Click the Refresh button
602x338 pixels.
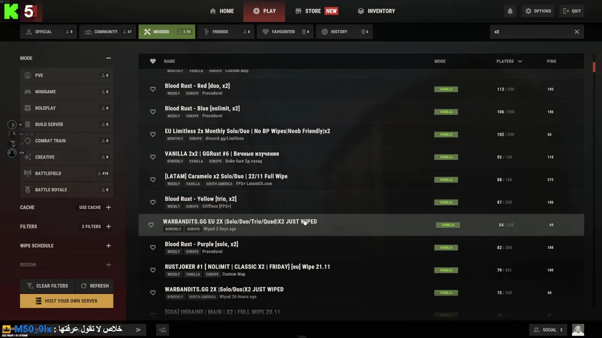(95, 285)
